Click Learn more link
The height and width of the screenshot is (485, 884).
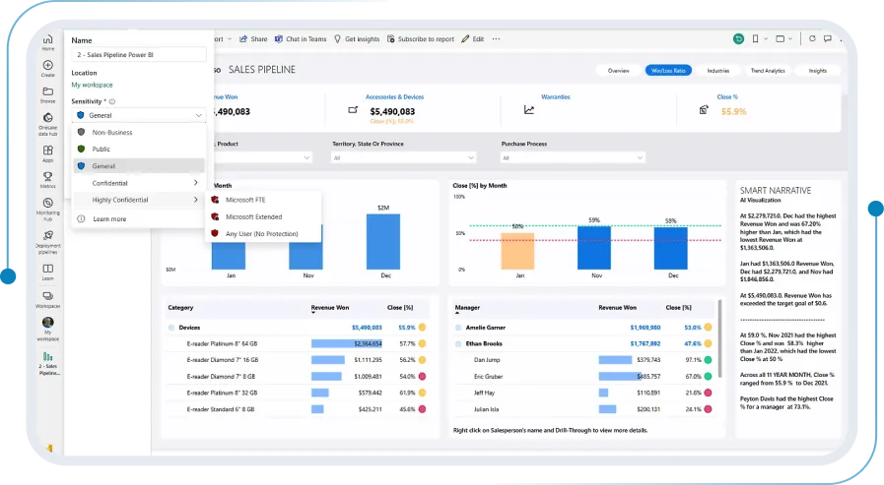tap(109, 218)
